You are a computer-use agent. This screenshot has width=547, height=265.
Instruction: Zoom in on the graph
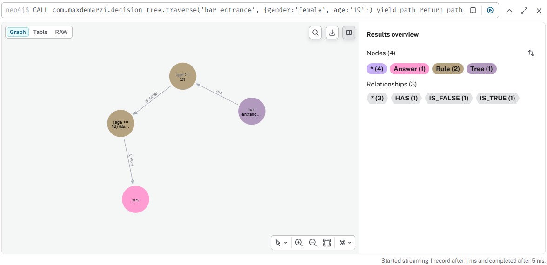[299, 243]
